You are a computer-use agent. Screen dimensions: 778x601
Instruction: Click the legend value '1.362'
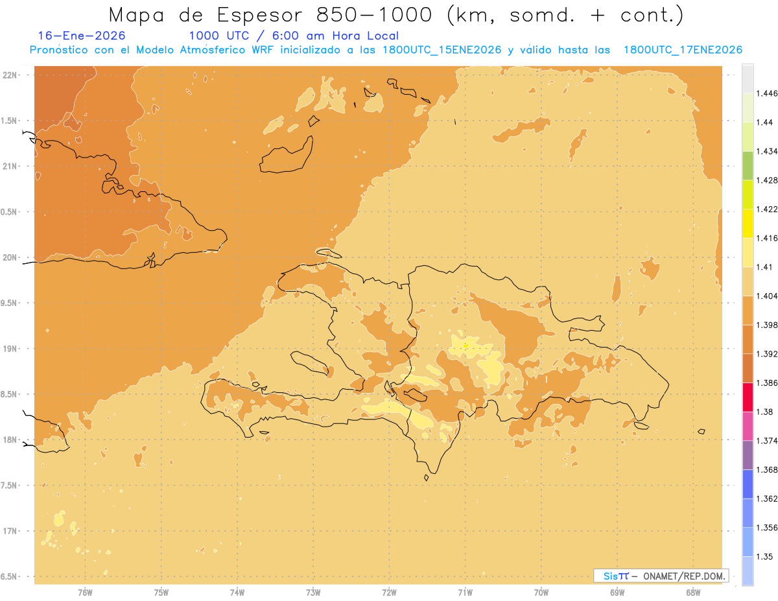click(x=767, y=499)
